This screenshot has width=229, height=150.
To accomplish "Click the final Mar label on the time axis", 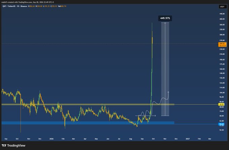I will (x=209, y=139).
